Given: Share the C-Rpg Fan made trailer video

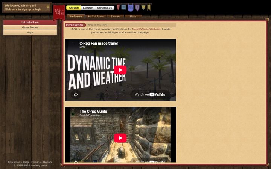Looking at the screenshot, I should coord(76,95).
